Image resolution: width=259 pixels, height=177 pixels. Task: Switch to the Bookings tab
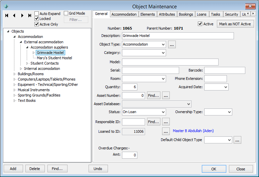point(186,14)
